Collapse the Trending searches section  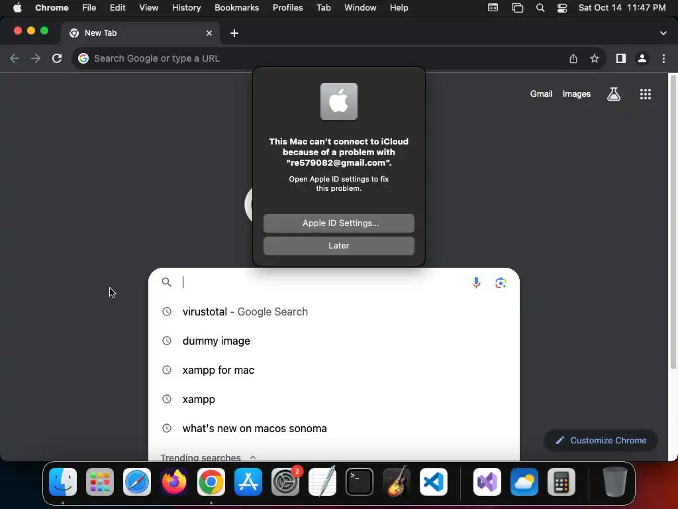click(253, 457)
